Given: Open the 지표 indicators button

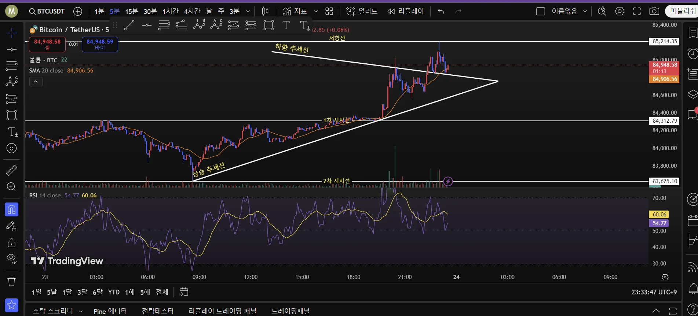Looking at the screenshot, I should (x=295, y=11).
